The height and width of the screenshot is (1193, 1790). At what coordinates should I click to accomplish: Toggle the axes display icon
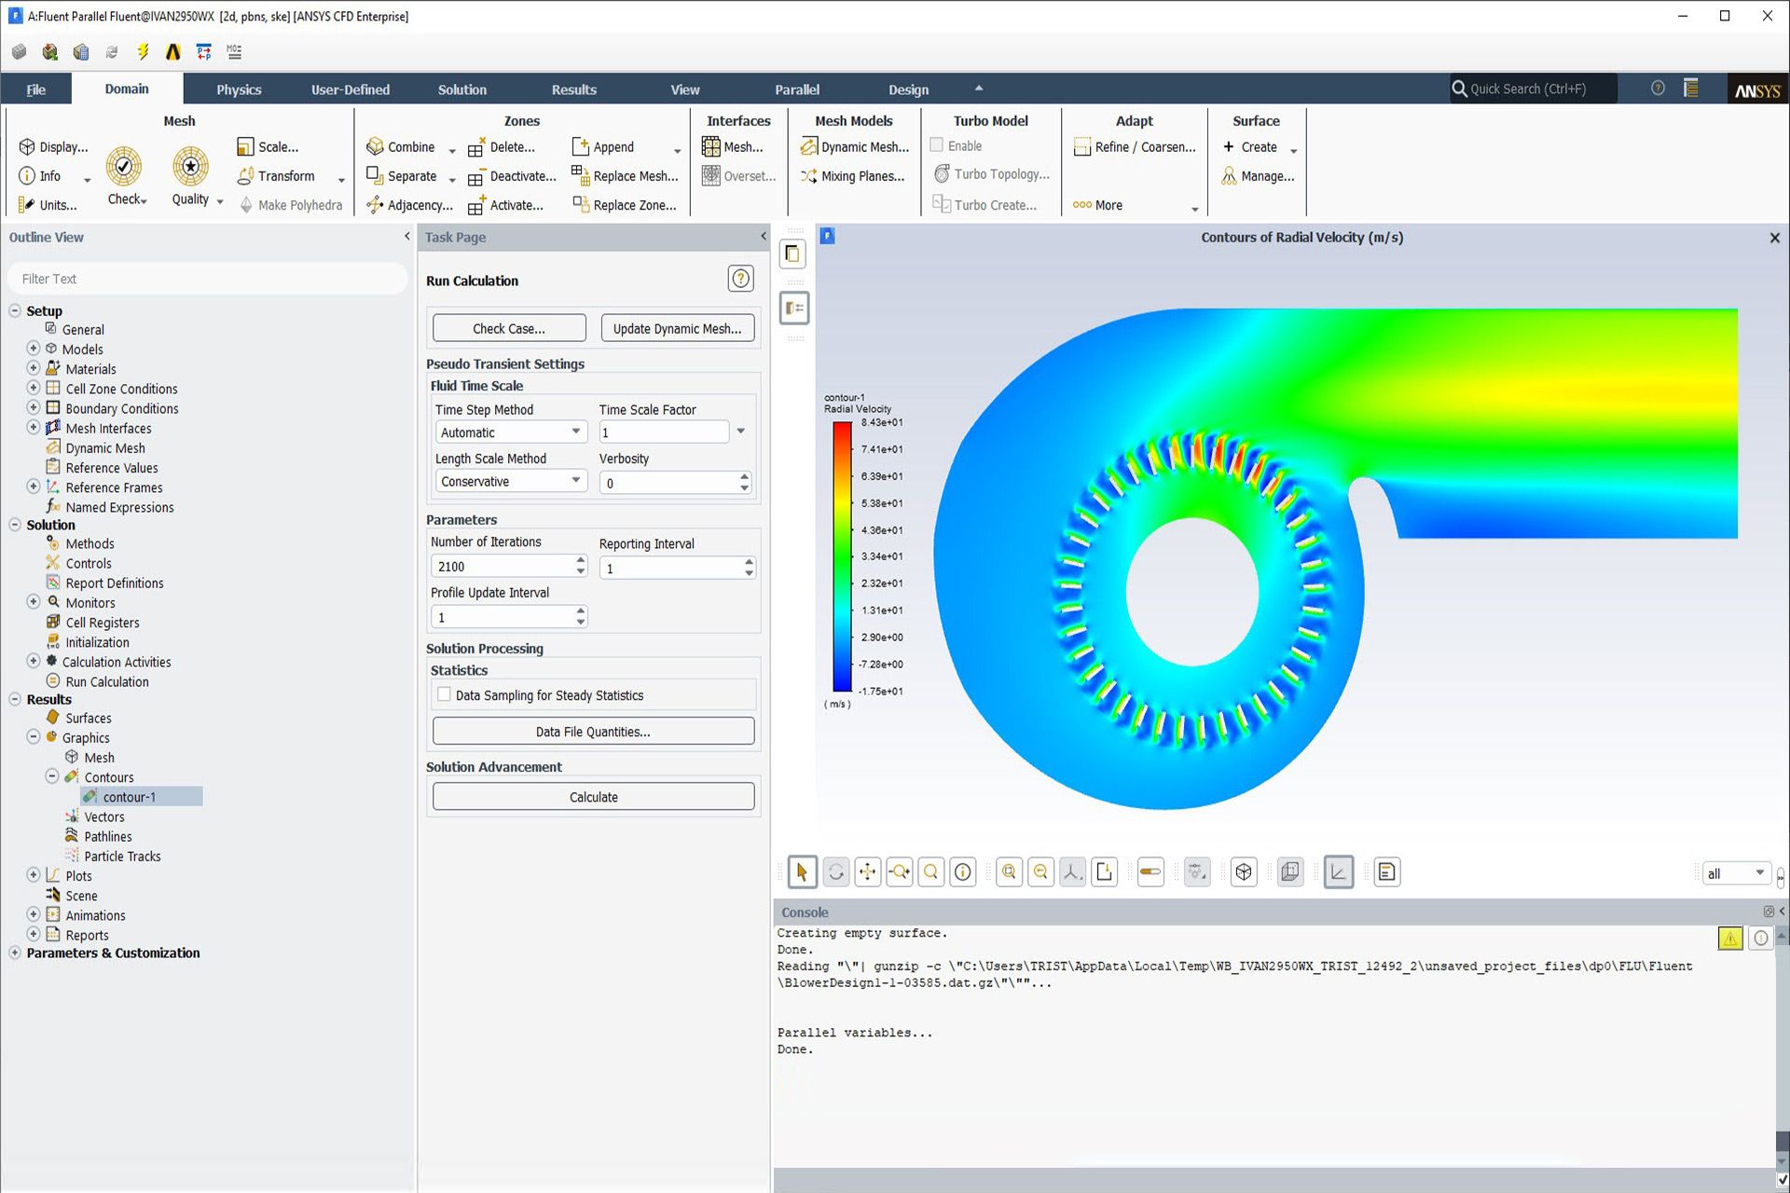pos(1339,872)
